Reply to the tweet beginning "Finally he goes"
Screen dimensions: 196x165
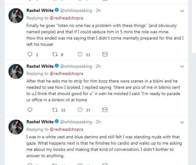click(30, 55)
